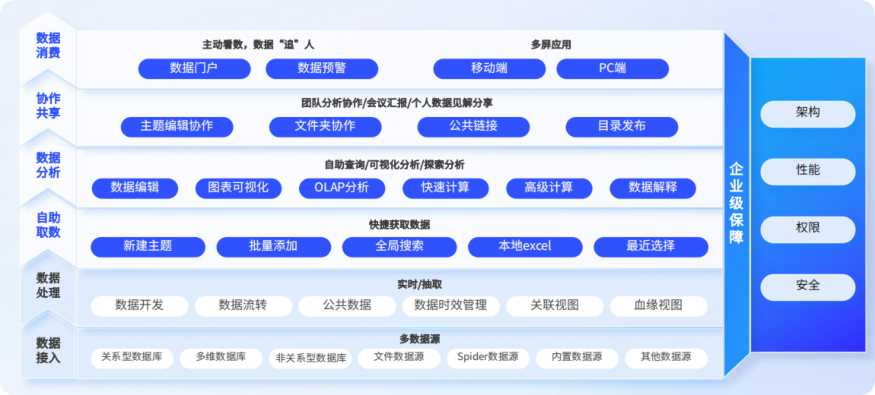This screenshot has width=875, height=395.
Task: Open 主题编辑协作
Action: tap(177, 127)
